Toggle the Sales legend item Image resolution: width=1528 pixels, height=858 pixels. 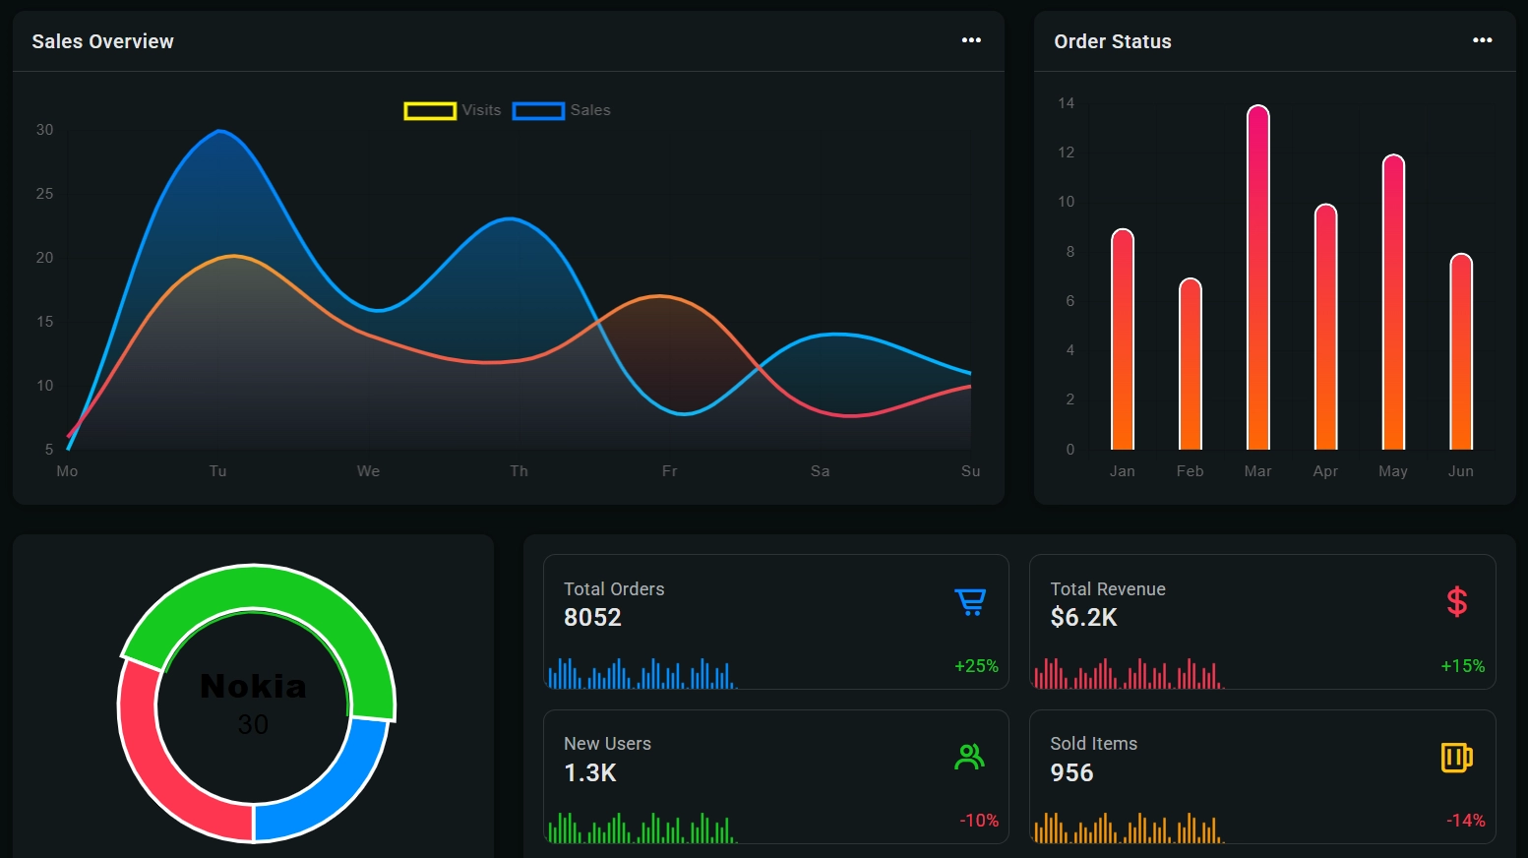pyautogui.click(x=561, y=110)
